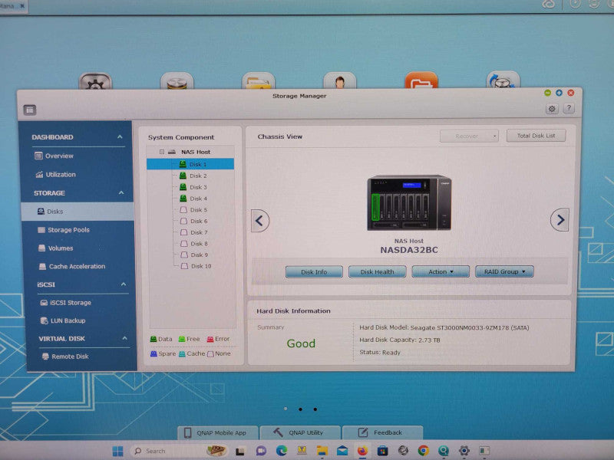Click the NAS Host tree label
Image resolution: width=614 pixels, height=460 pixels.
196,152
